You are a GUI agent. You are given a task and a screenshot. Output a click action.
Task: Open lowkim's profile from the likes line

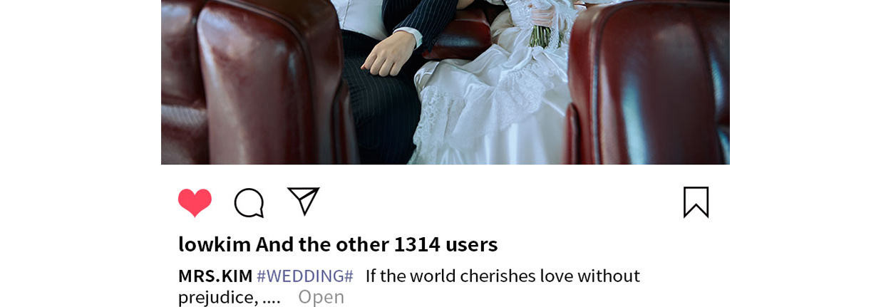coord(215,244)
